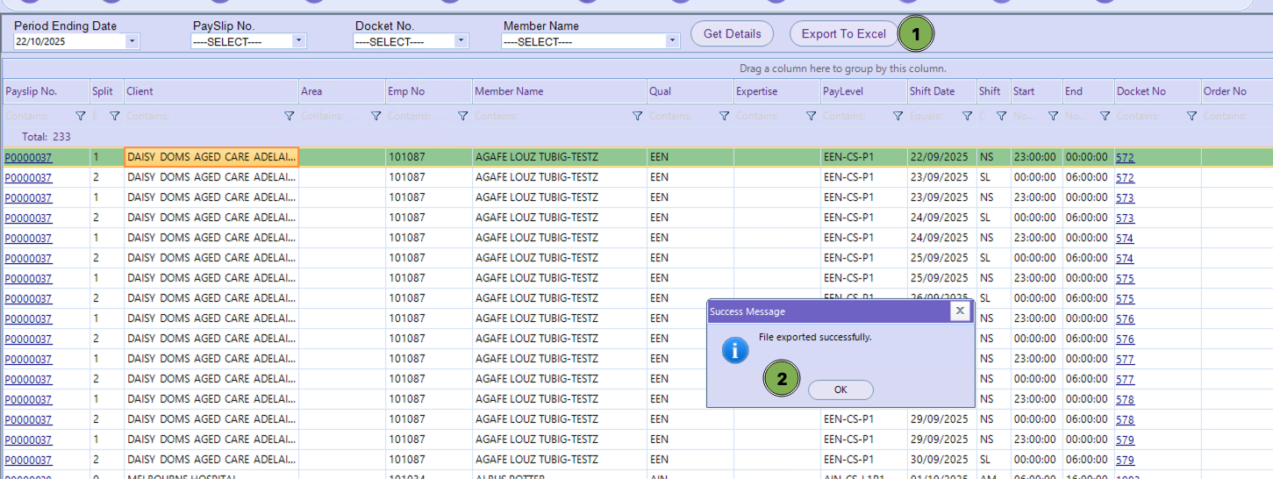The image size is (1273, 479).
Task: Click the Client column filter funnel icon
Action: [289, 116]
